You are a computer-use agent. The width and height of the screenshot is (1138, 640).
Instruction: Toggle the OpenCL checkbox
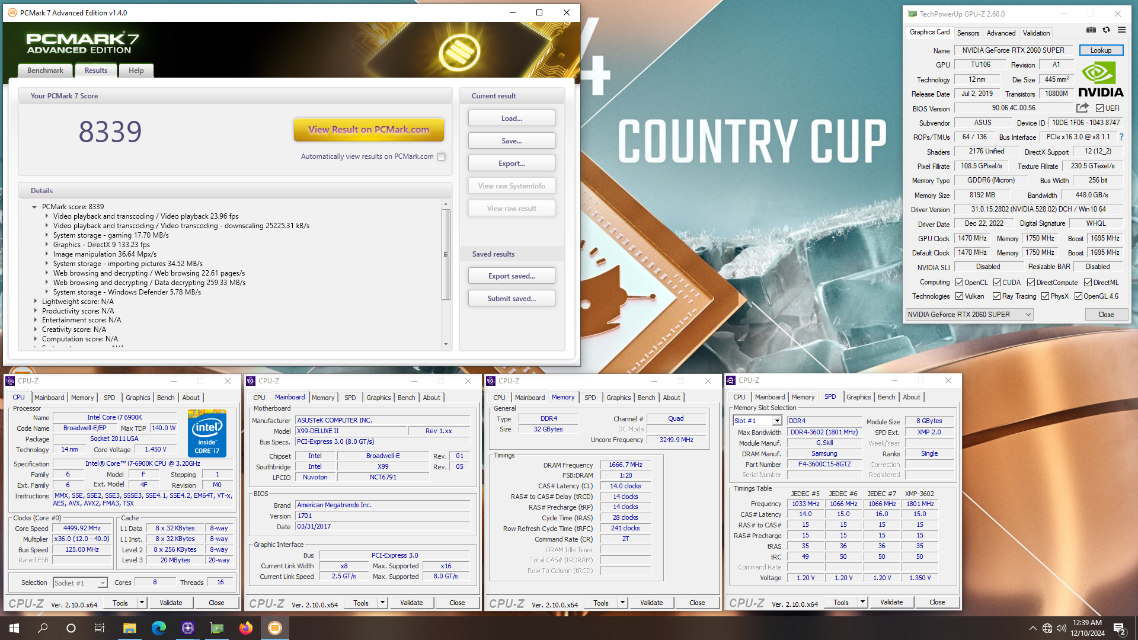[x=960, y=283]
